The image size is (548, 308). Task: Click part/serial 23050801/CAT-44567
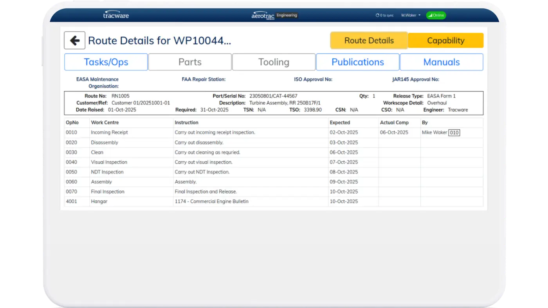[273, 96]
